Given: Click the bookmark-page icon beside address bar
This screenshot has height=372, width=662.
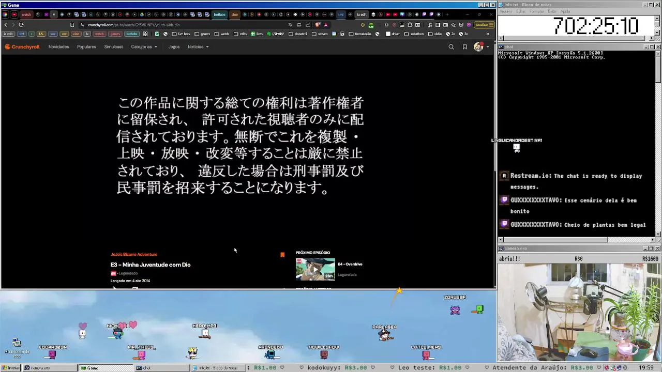Looking at the screenshot, I should tap(72, 25).
